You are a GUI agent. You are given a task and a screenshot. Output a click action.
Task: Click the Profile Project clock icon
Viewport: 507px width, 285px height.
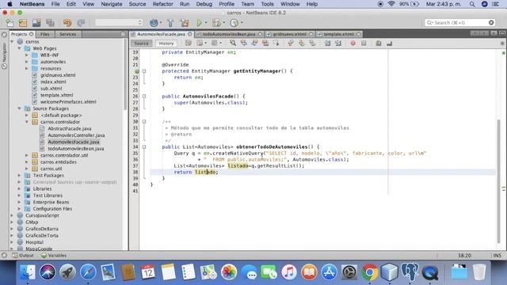234,23
